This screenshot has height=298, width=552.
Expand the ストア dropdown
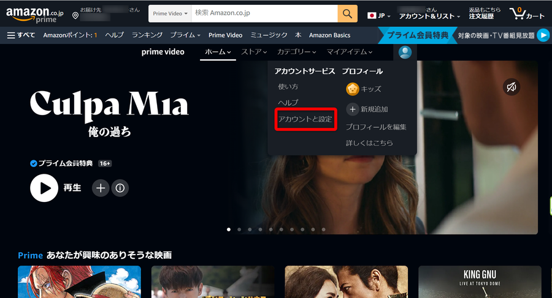254,52
